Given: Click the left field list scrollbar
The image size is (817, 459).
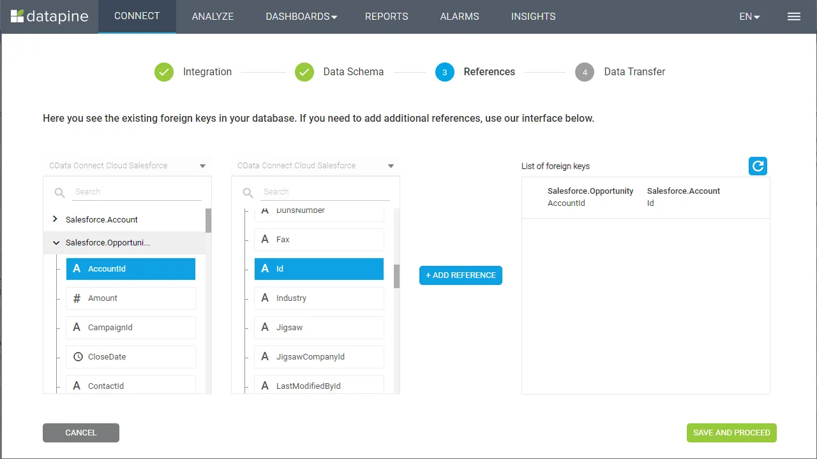Looking at the screenshot, I should [208, 221].
